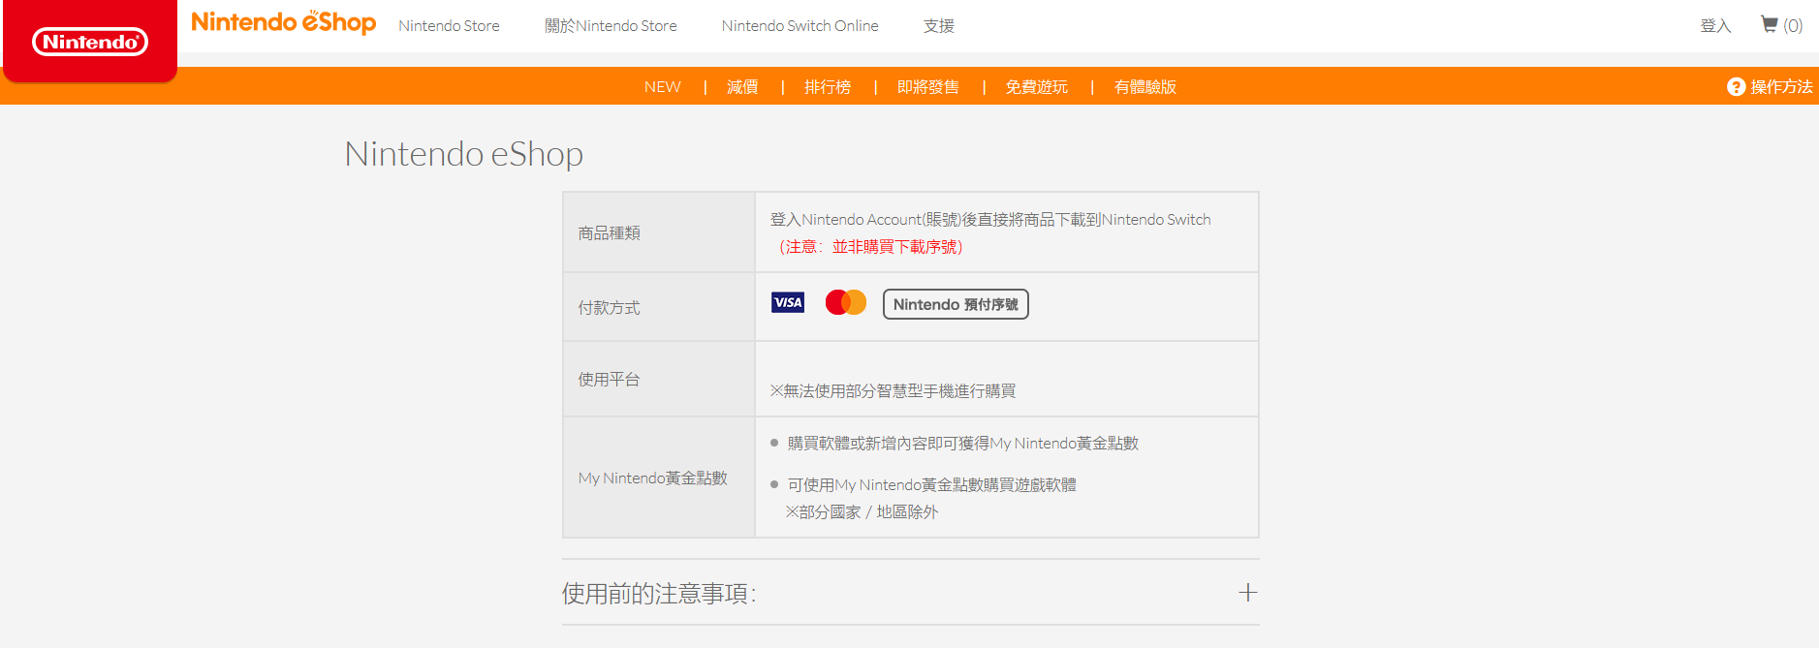This screenshot has width=1819, height=648.
Task: Click the Nintendo eShop page title
Action: (x=464, y=154)
